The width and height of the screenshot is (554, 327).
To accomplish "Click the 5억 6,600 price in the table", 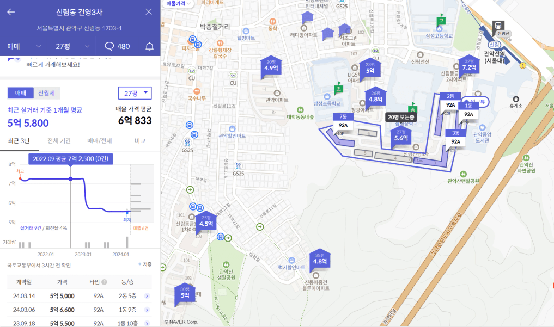I will (x=62, y=310).
